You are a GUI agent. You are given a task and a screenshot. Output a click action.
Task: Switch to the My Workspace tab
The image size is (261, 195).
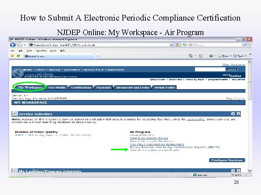click(x=30, y=87)
